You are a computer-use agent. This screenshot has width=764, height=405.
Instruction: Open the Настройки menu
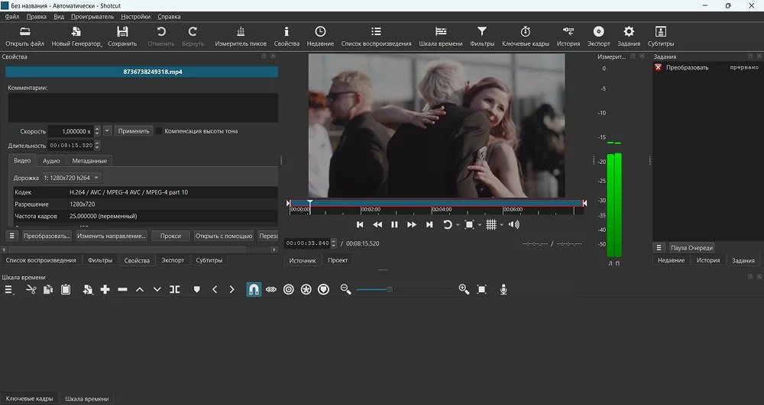point(135,16)
